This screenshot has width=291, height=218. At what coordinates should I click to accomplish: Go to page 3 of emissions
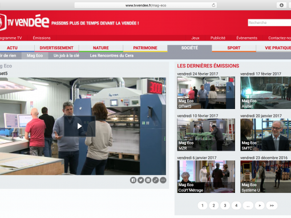225,205
